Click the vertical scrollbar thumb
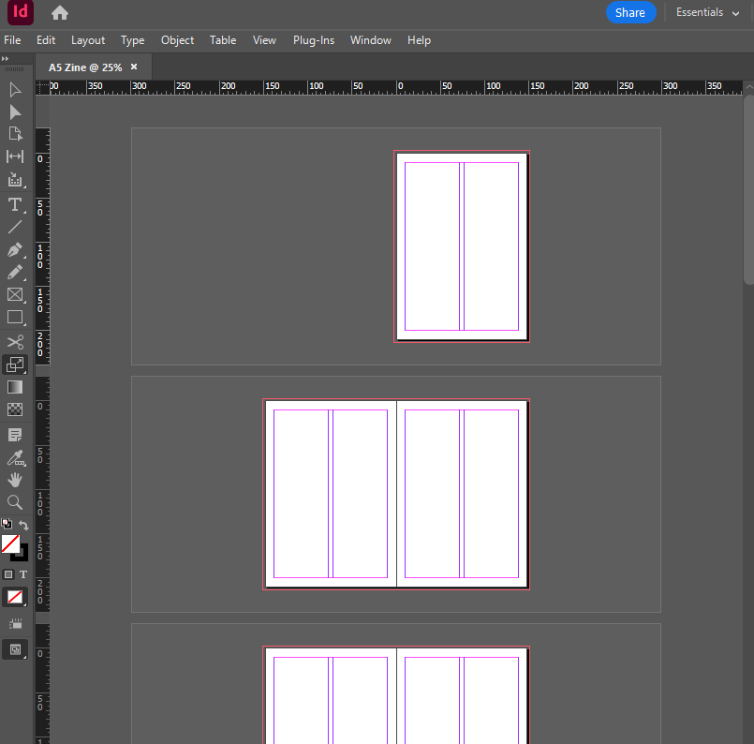 [748, 190]
